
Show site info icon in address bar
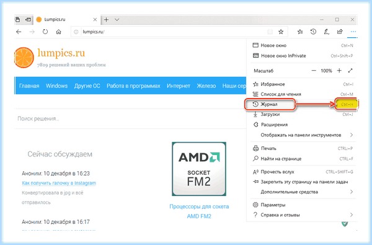(x=76, y=32)
